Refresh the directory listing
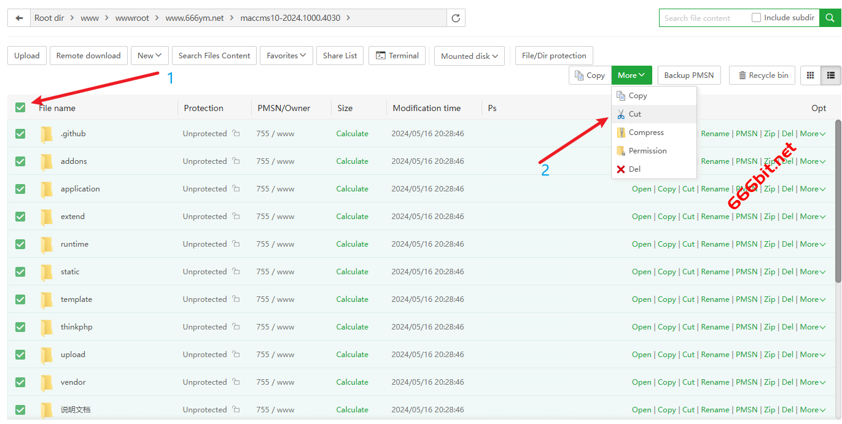The width and height of the screenshot is (842, 424). tap(456, 18)
